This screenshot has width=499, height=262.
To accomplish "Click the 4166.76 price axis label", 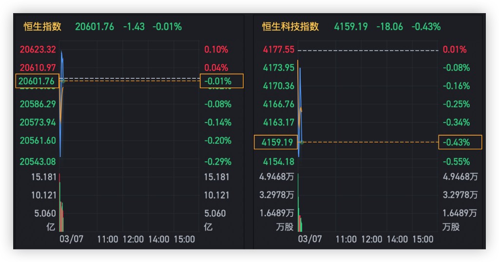I will pyautogui.click(x=278, y=104).
